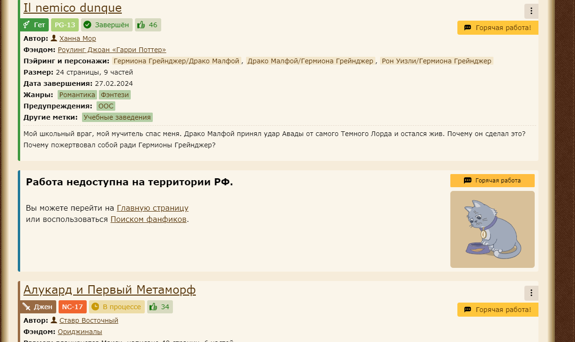Click the В процессе status badge
The width and height of the screenshot is (575, 342).
[117, 307]
